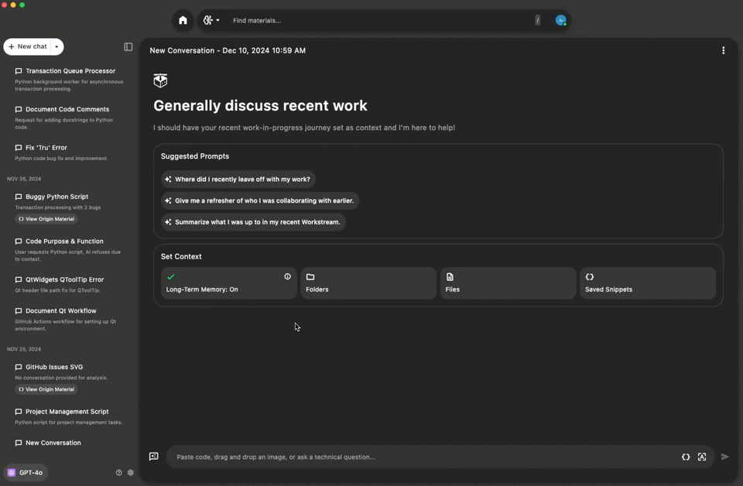Minimize window with the yellow button
Screen dimensions: 743x486
(13, 5)
